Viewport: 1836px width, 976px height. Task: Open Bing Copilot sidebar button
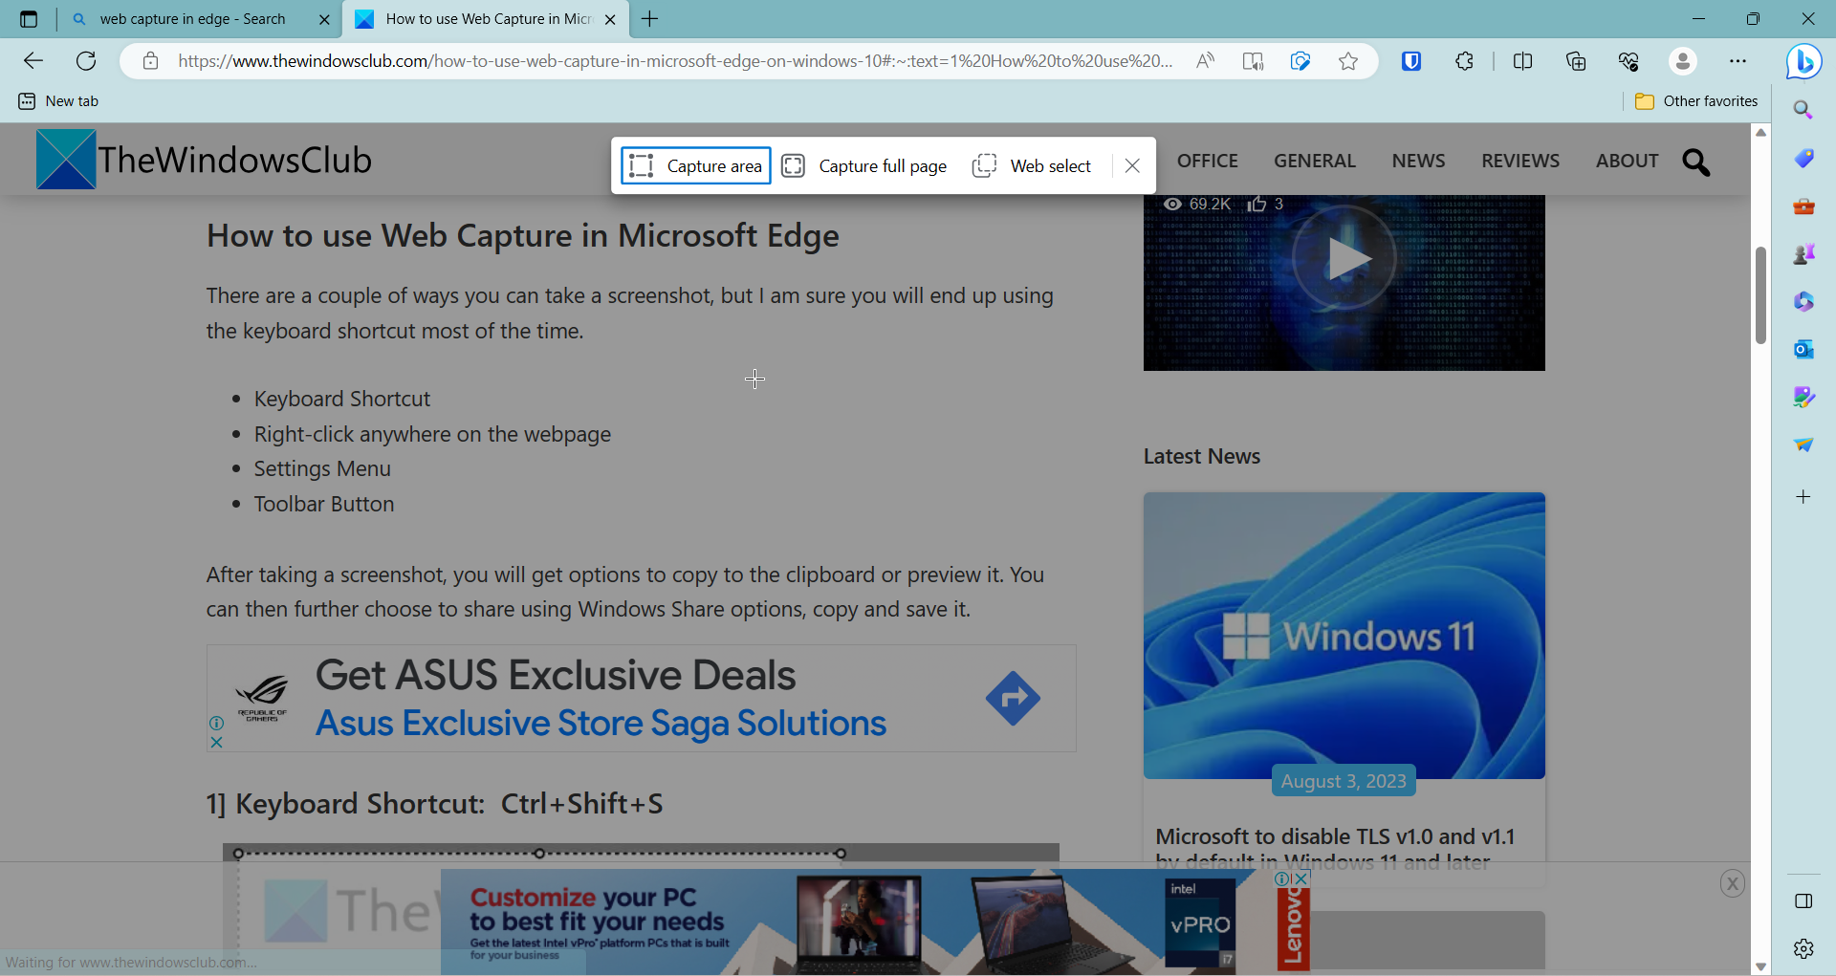(1803, 61)
